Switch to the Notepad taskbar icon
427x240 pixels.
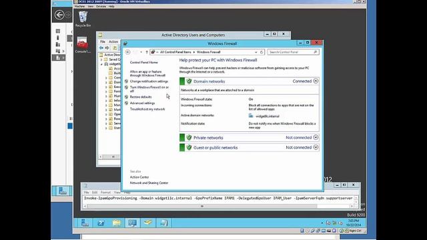pos(163,223)
